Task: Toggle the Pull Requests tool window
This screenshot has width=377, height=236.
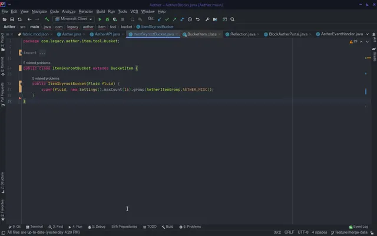Action: coord(2,94)
